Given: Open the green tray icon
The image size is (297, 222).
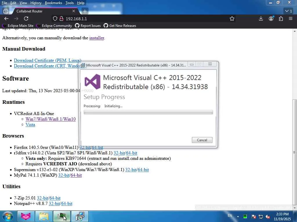Looking at the screenshot, I should click(x=245, y=217).
